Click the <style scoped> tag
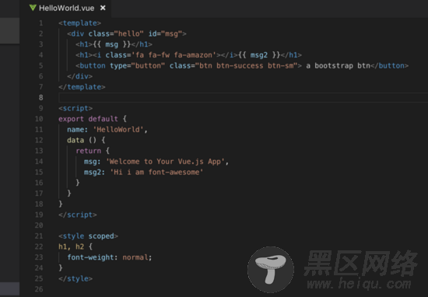Screen dimensions: 428x297 pos(88,236)
